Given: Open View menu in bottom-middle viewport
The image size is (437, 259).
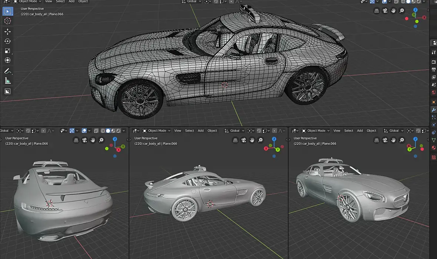Looking at the screenshot, I should (177, 130).
